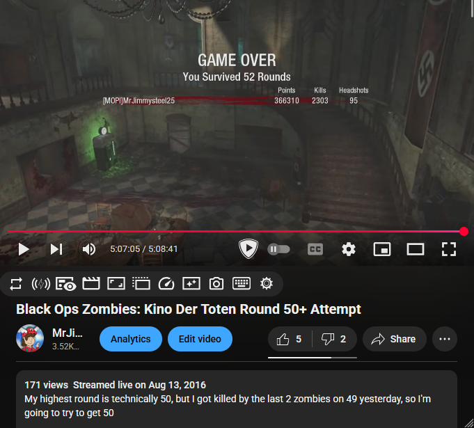Click the shield play extension icon
This screenshot has height=428, width=474.
248,248
